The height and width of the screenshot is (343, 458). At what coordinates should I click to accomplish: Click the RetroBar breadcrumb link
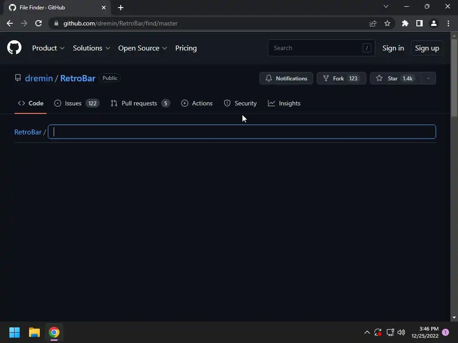(28, 132)
